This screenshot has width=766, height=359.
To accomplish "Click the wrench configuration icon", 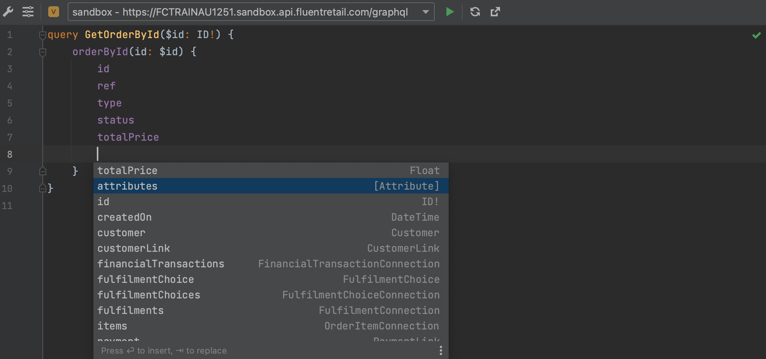I will tap(8, 12).
